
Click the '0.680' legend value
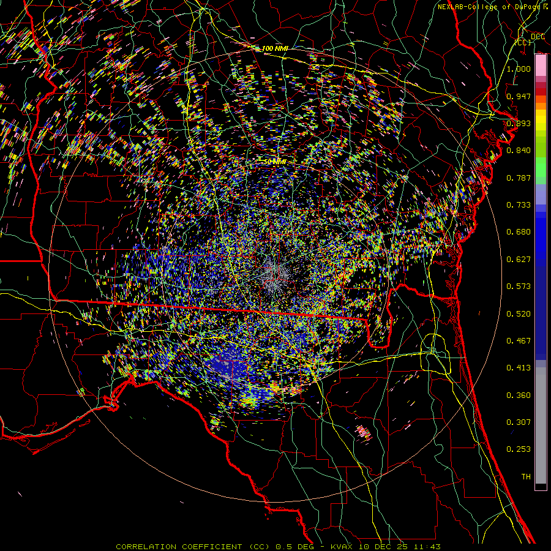519,232
